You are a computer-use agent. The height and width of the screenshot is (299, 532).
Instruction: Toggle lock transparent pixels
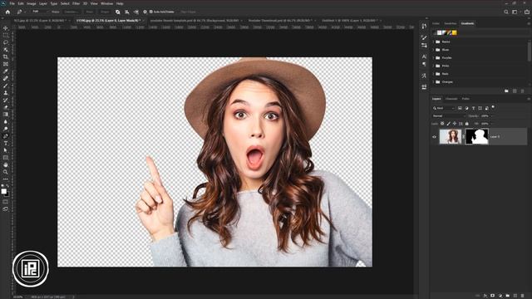pyautogui.click(x=442, y=124)
